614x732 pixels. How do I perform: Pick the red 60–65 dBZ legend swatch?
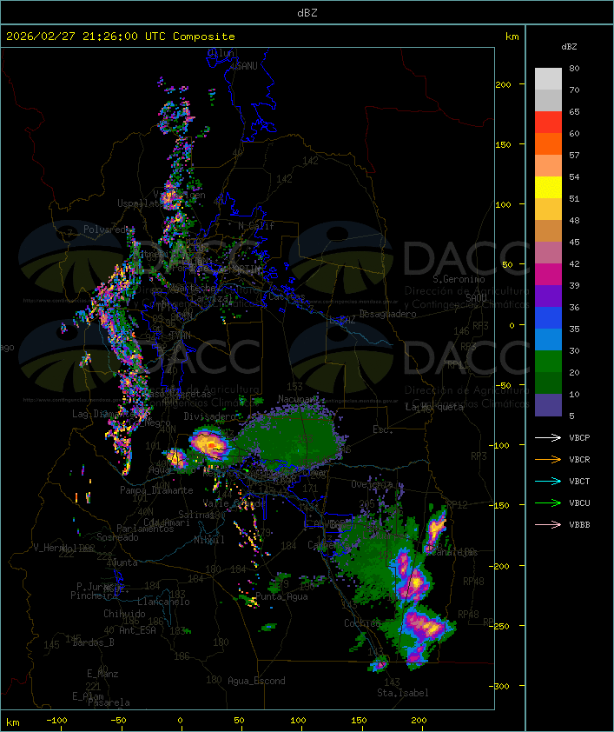pyautogui.click(x=548, y=123)
